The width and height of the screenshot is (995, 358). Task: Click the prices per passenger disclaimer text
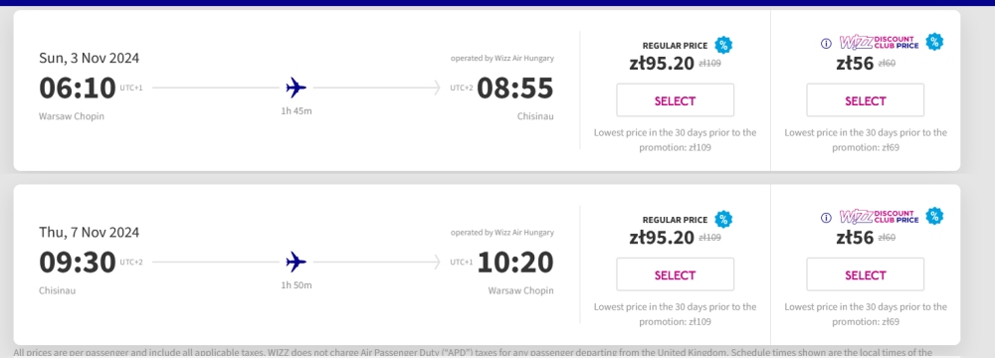[x=473, y=352]
